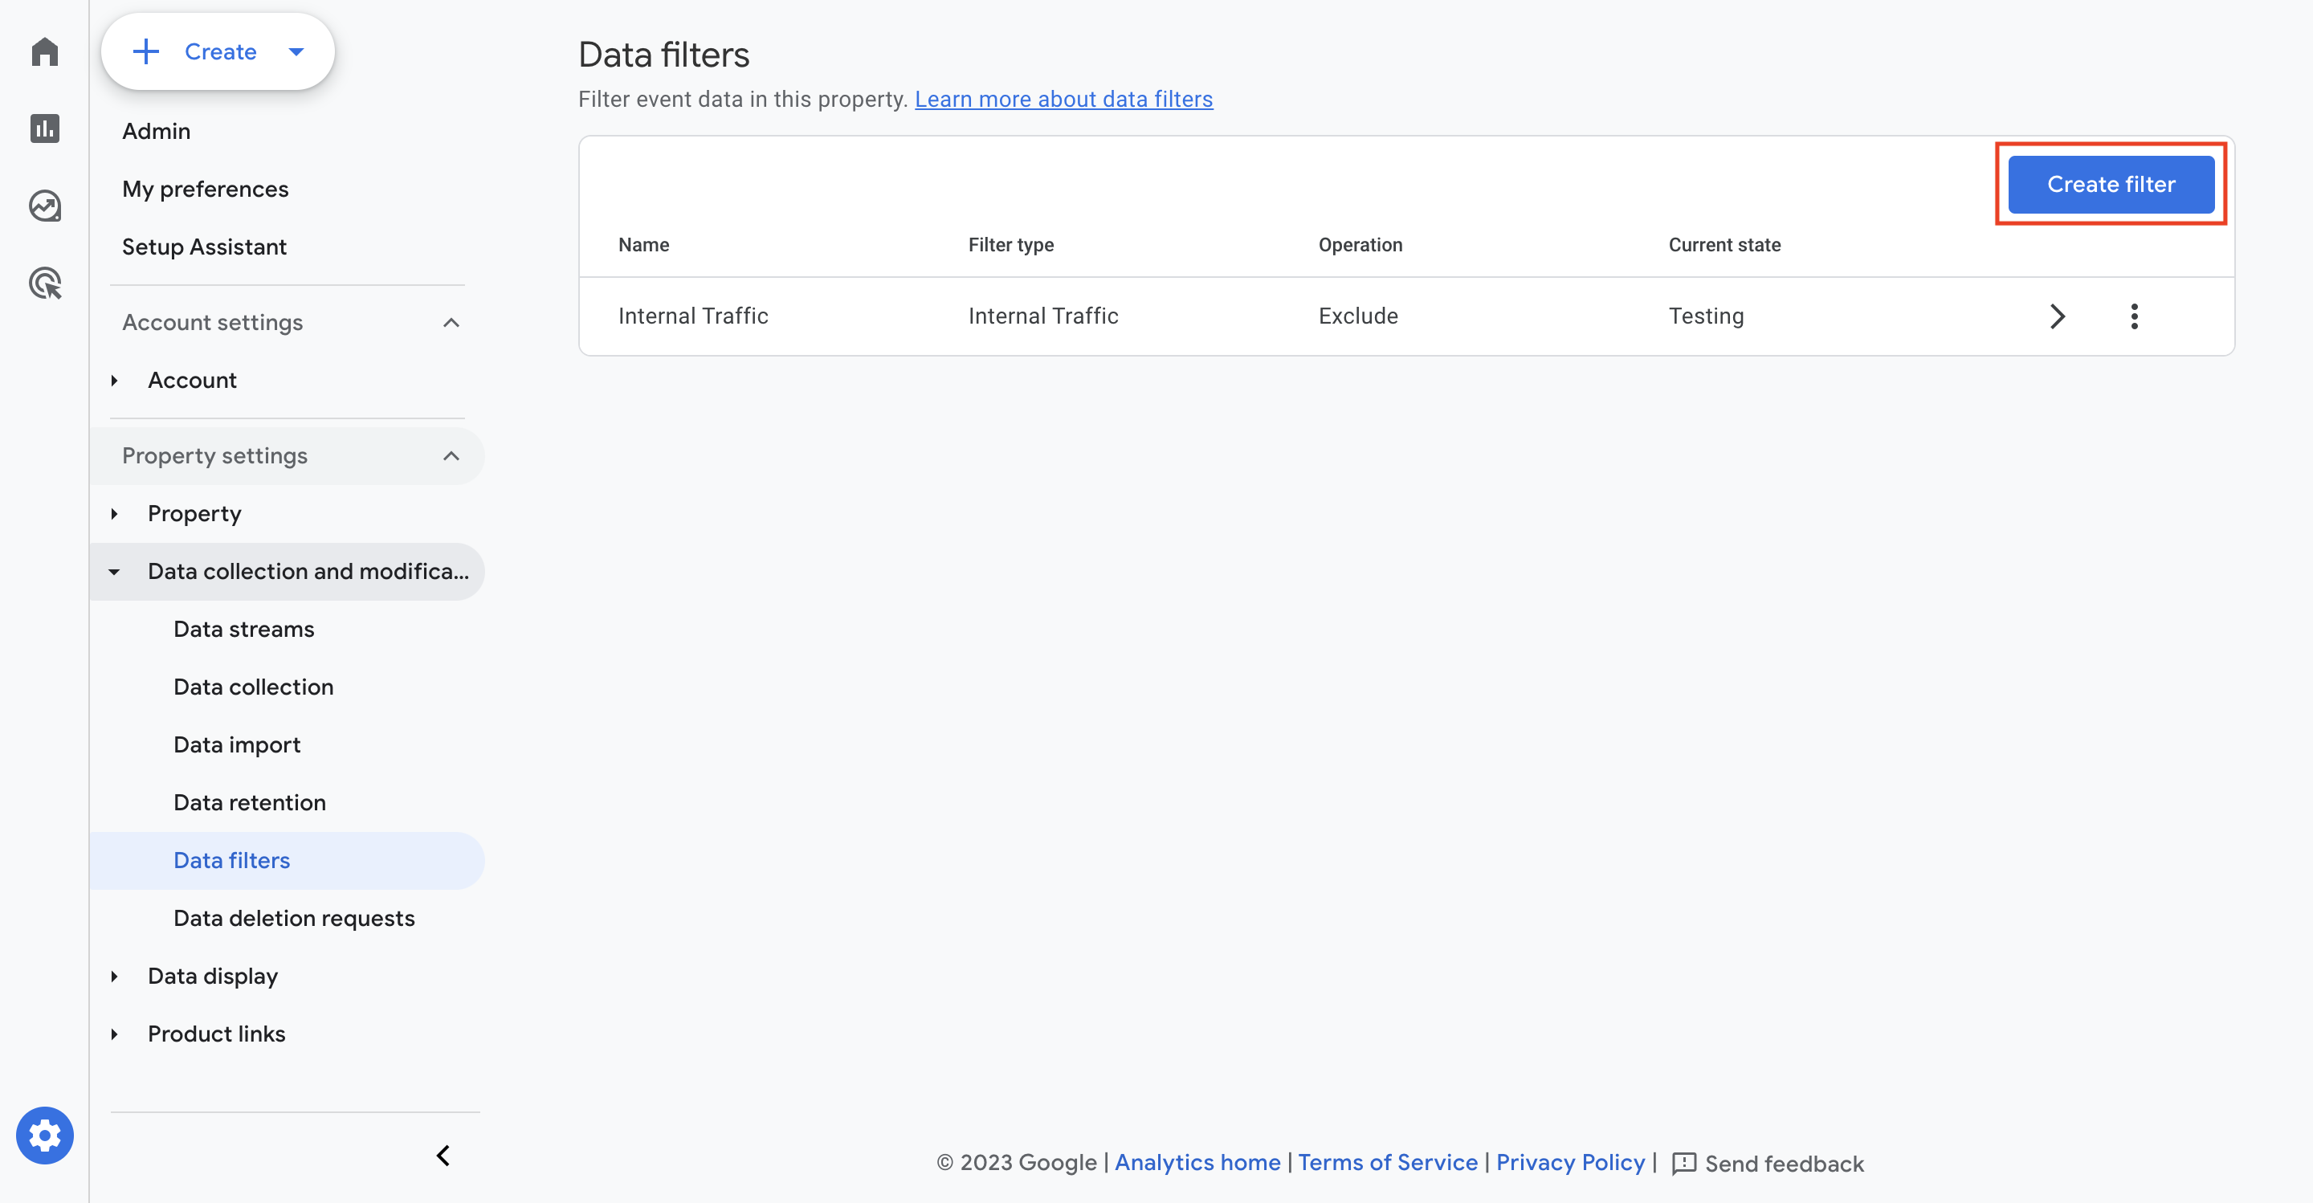Open Data retention page
This screenshot has height=1203, width=2313.
coord(250,802)
